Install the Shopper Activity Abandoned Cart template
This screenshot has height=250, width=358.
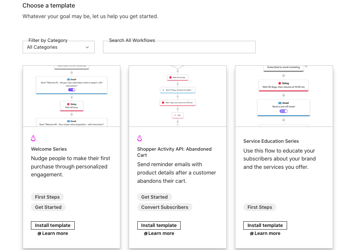[x=159, y=225]
